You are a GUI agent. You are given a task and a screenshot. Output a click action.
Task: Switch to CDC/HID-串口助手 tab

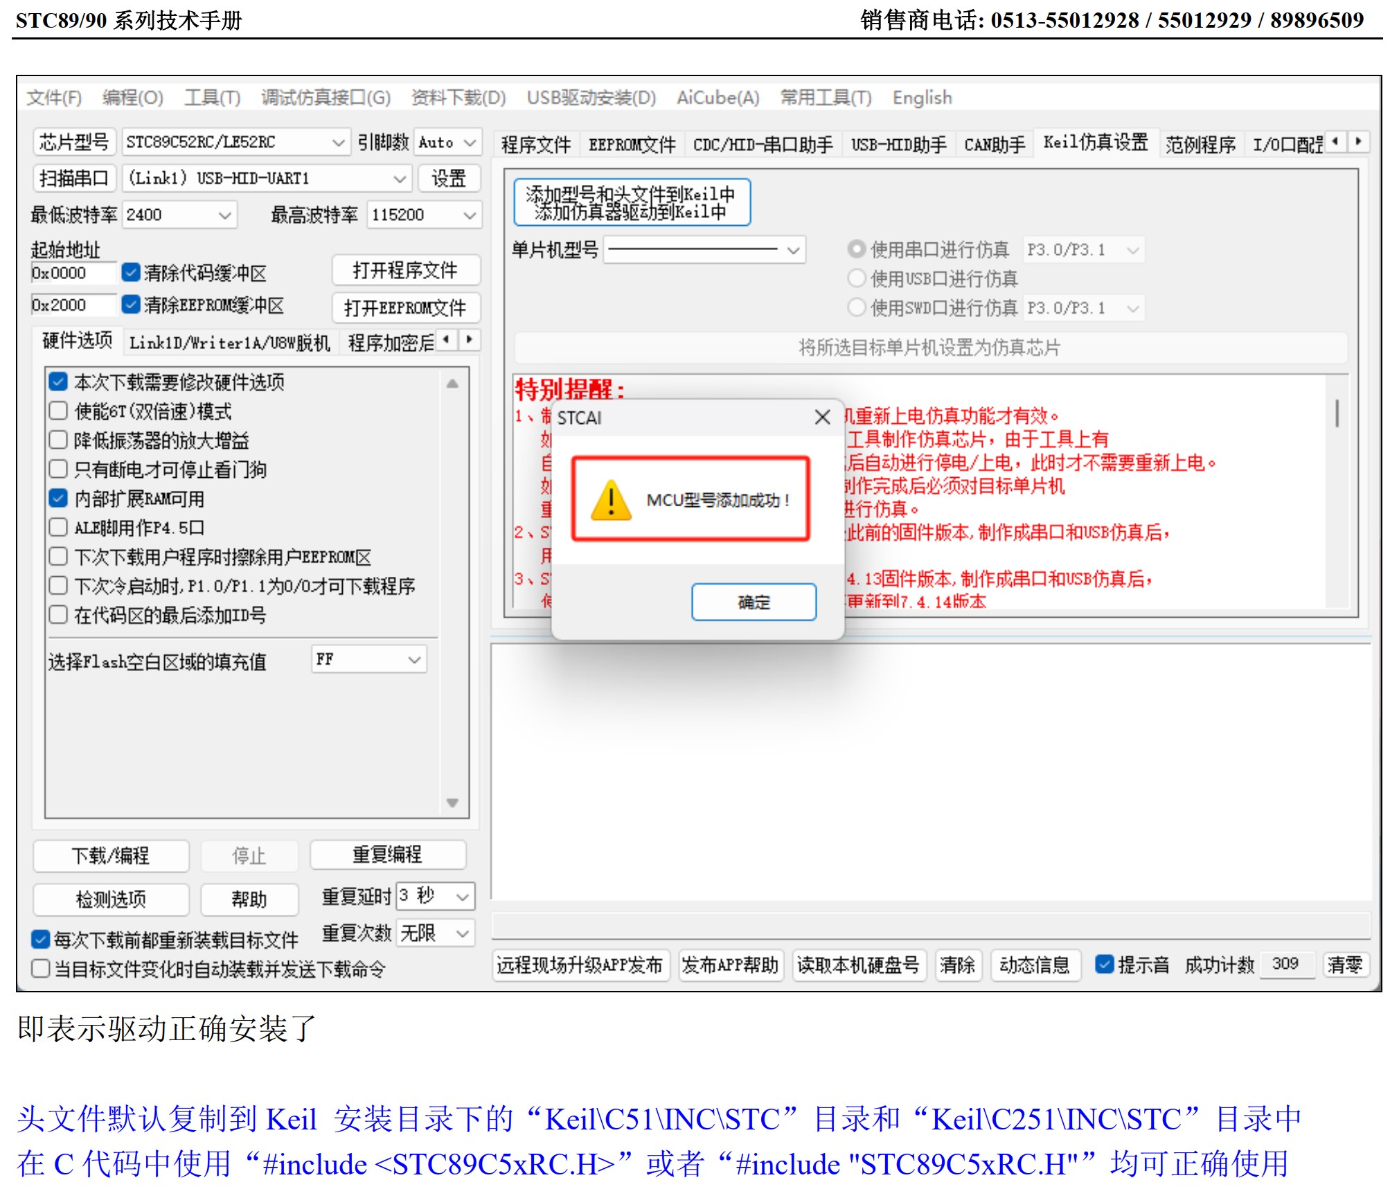[763, 144]
